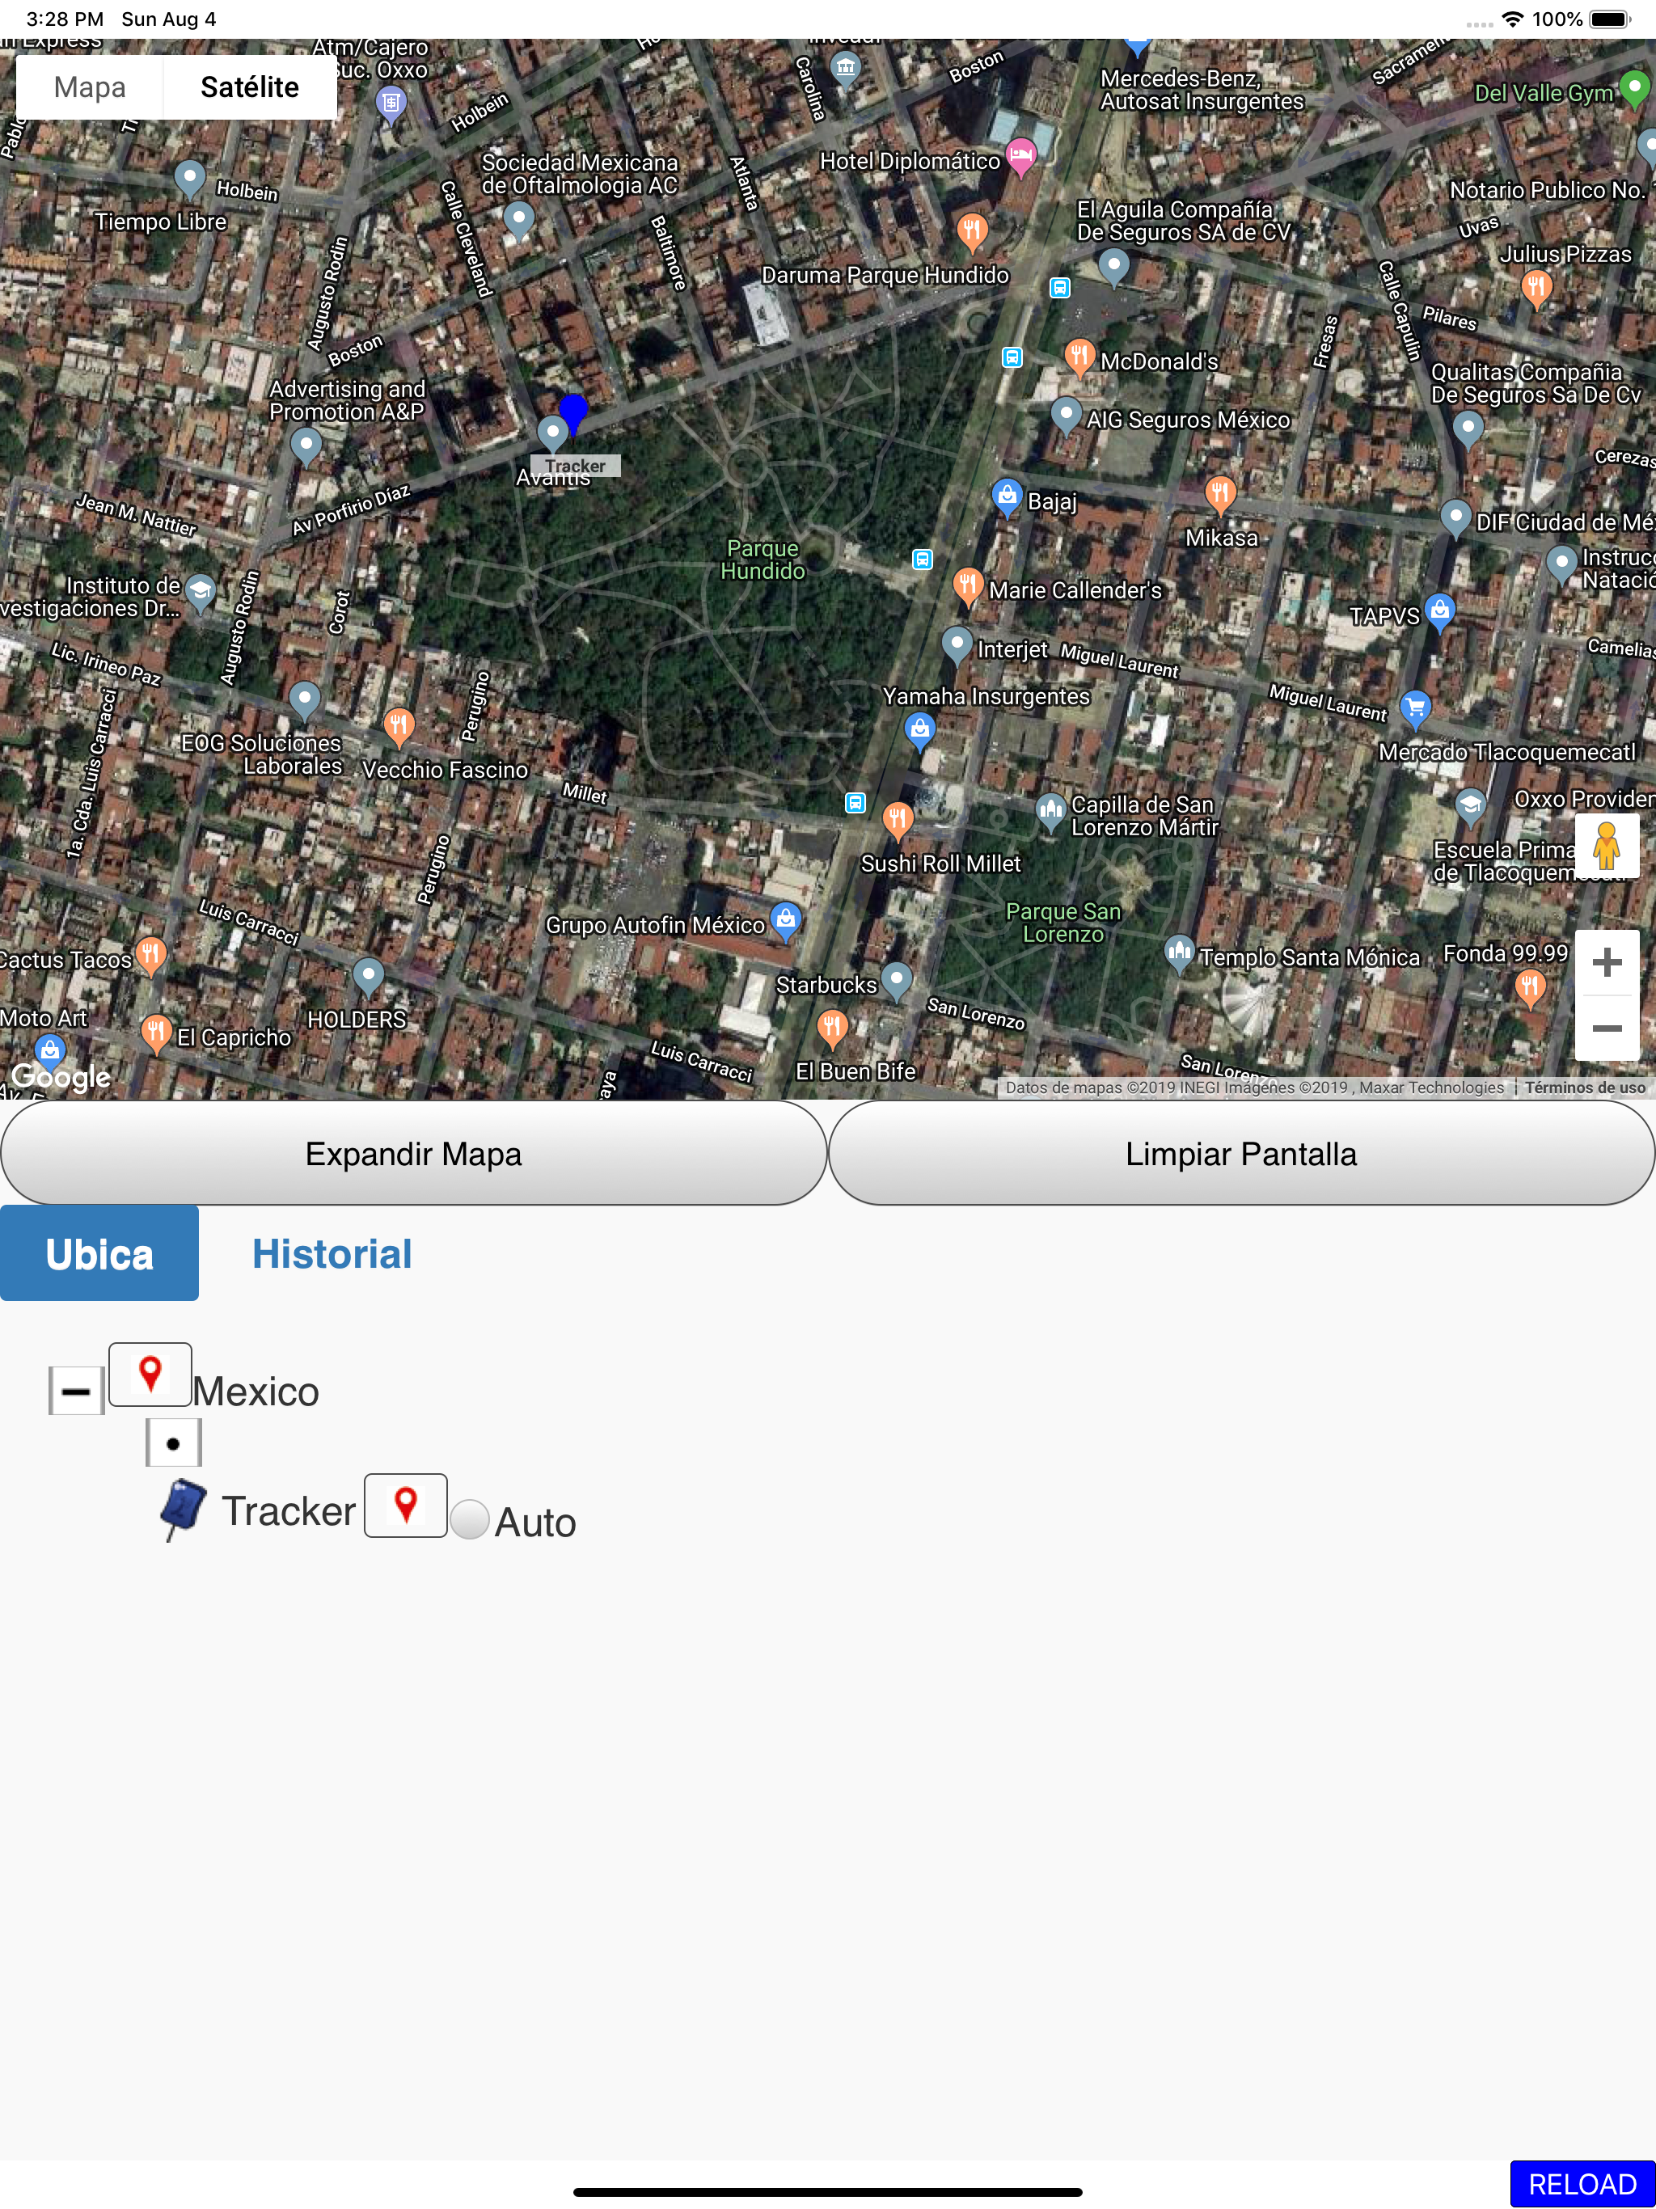The width and height of the screenshot is (1656, 2209).
Task: Click the El Buen Bife restaurant pin
Action: coord(832,1027)
